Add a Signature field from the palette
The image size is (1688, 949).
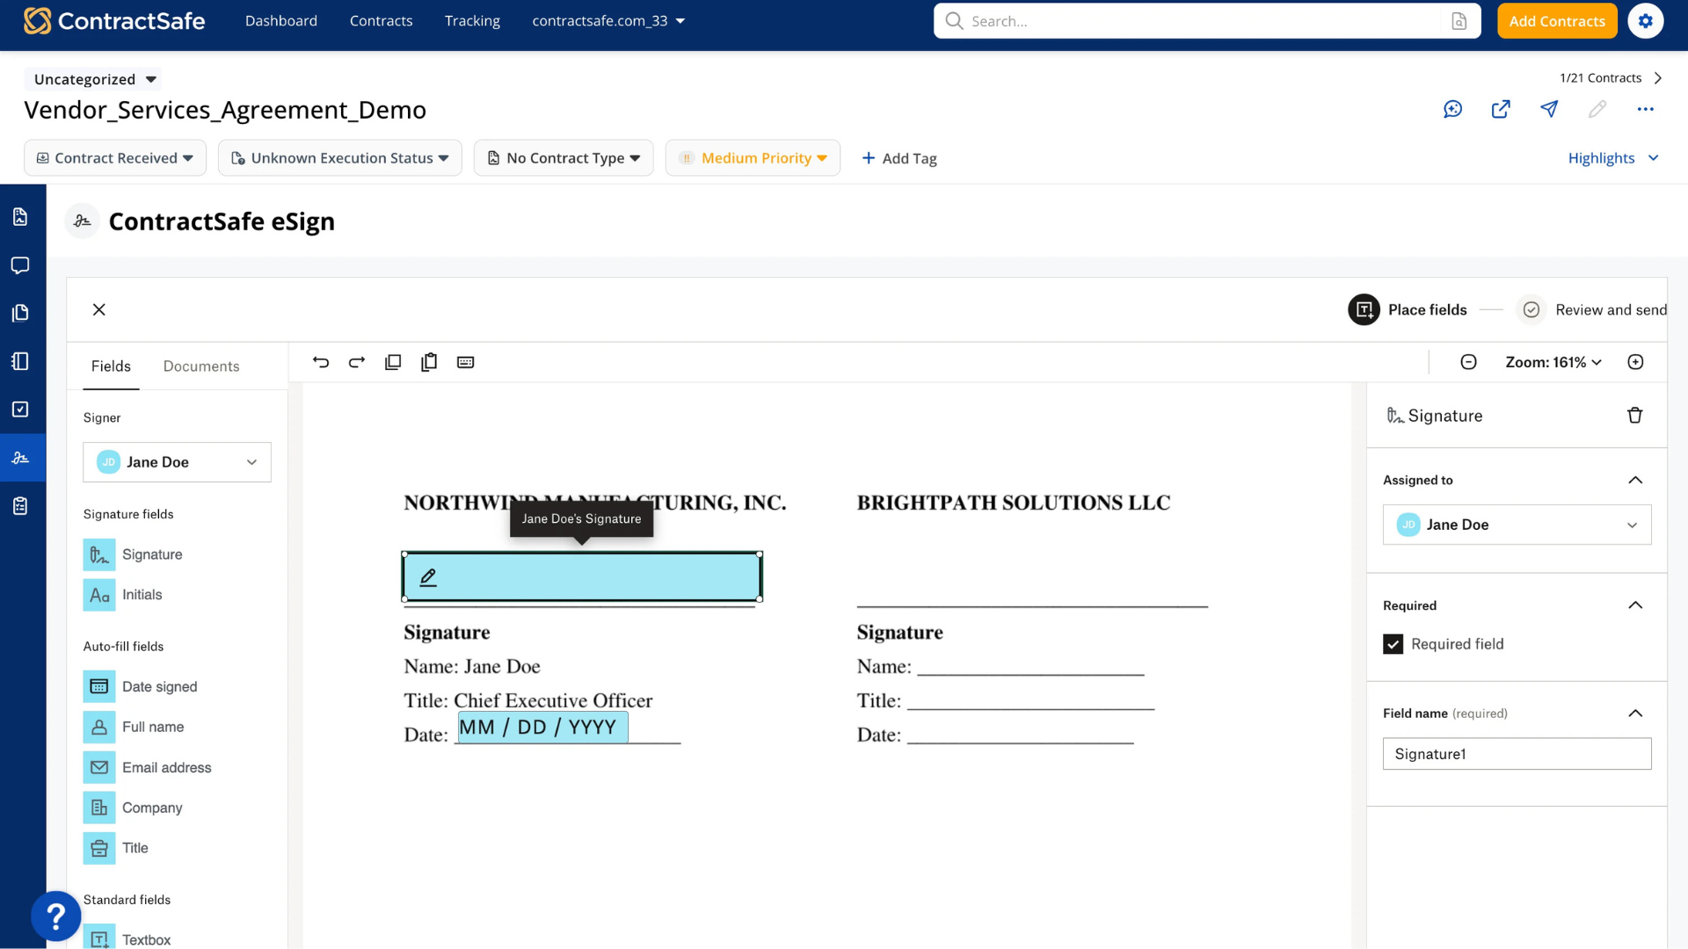pos(134,554)
